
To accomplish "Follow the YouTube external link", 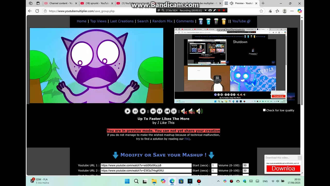I will [241, 21].
